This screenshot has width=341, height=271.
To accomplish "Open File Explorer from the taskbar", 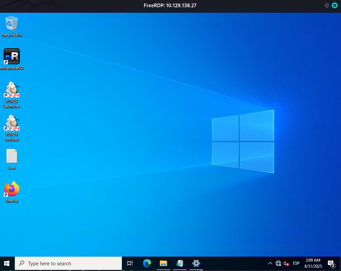I will click(x=163, y=263).
